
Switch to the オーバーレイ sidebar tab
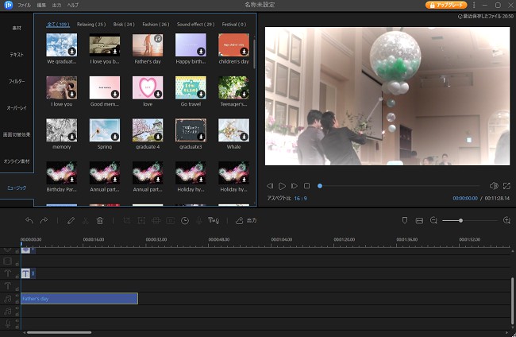coord(17,108)
